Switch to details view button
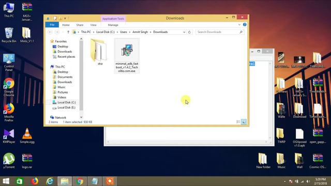This screenshot has height=186, width=331. 238,122
